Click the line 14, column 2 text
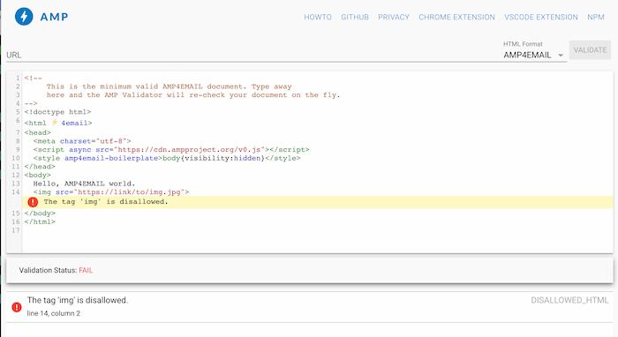Image resolution: width=618 pixels, height=337 pixels. 54,313
